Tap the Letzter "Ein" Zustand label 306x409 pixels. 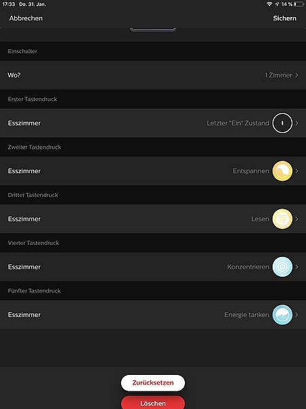[x=238, y=123]
